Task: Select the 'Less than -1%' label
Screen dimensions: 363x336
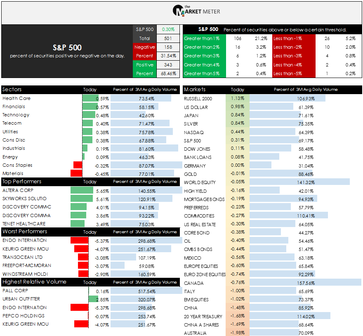Action: click(x=288, y=38)
